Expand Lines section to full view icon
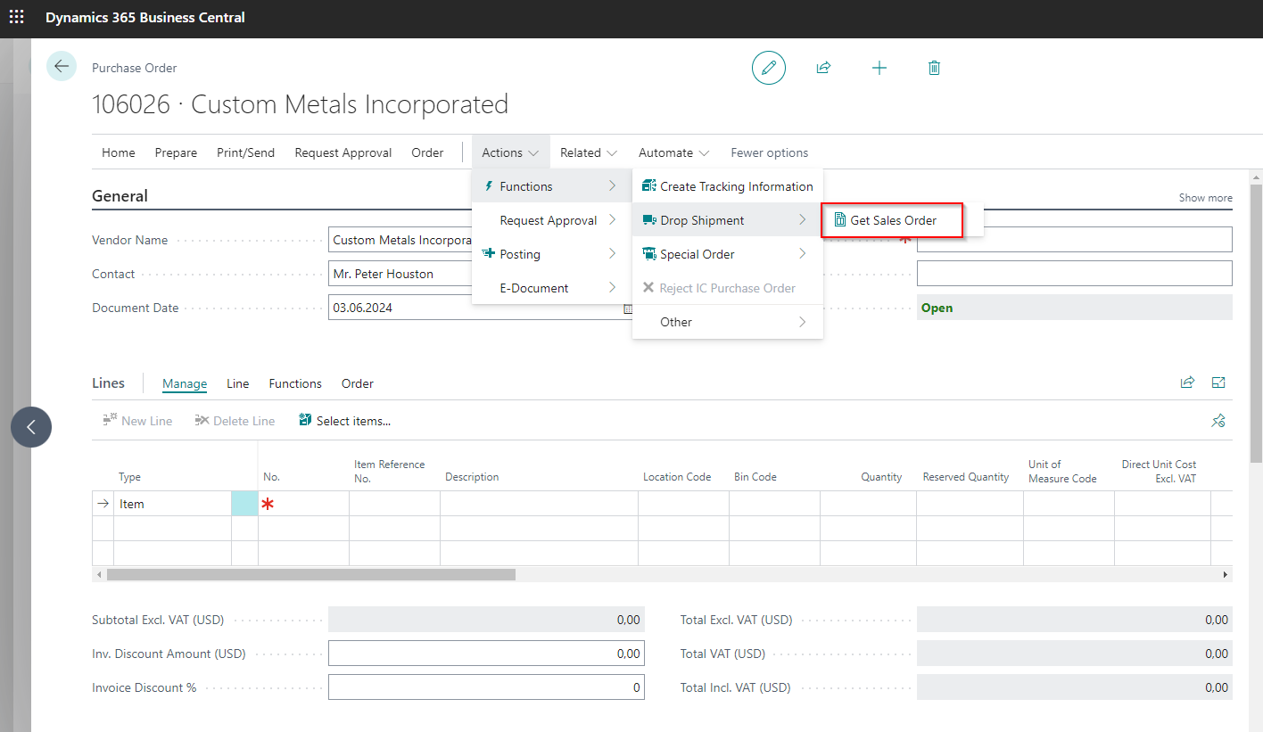 [1218, 382]
